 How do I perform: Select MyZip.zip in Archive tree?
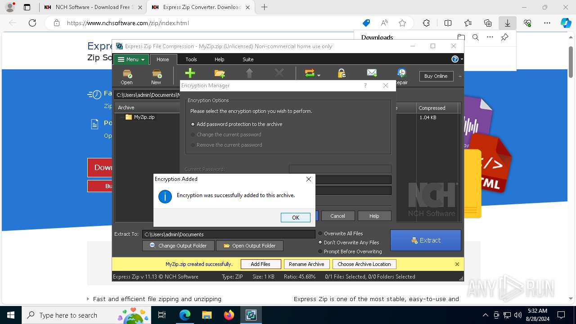point(144,117)
